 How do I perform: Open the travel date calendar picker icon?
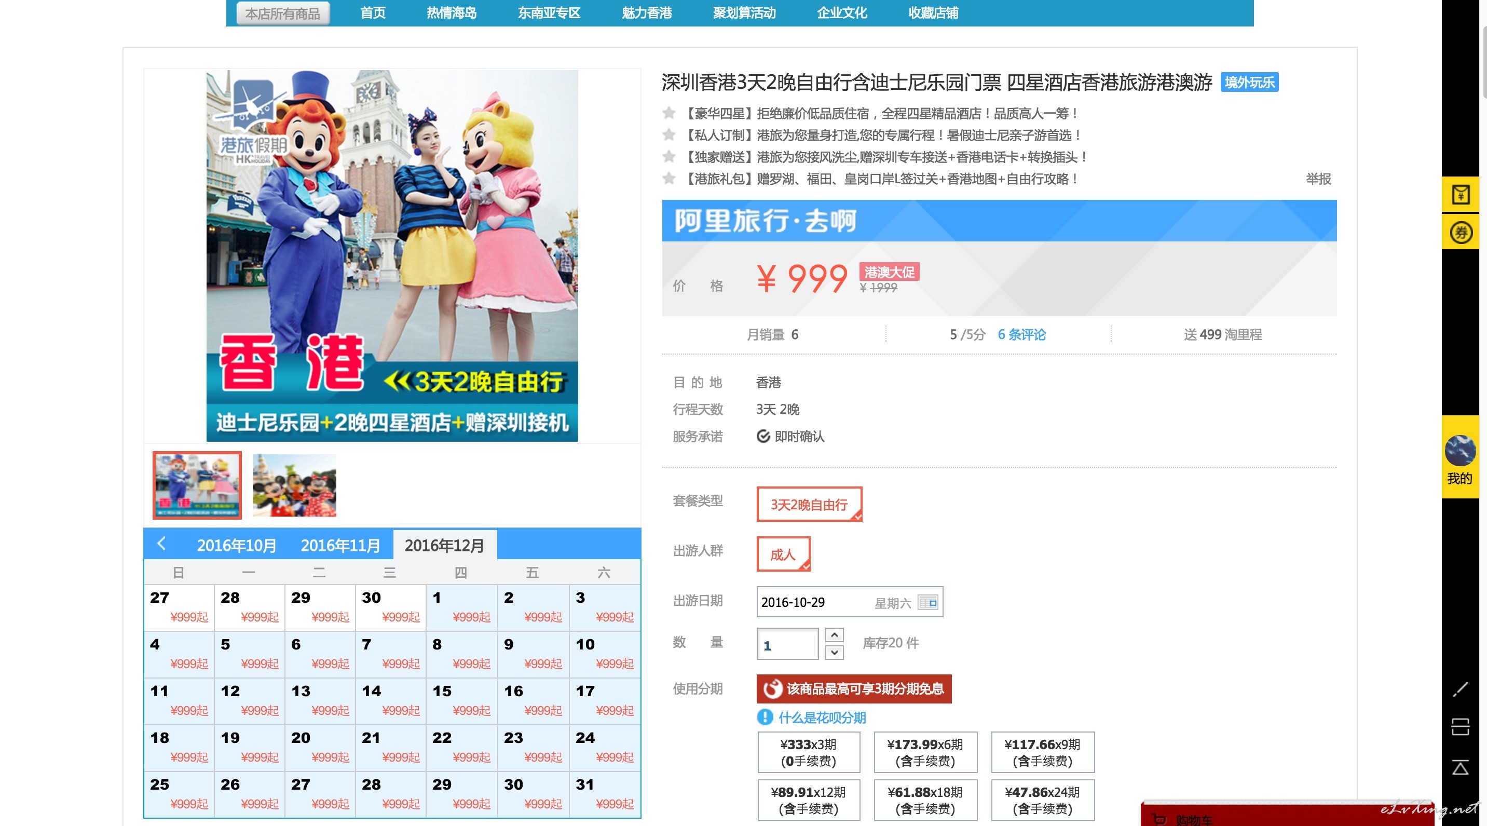point(927,602)
